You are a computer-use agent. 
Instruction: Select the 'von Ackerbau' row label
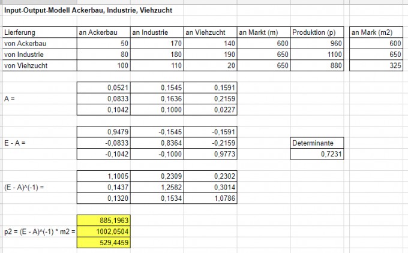pos(40,43)
